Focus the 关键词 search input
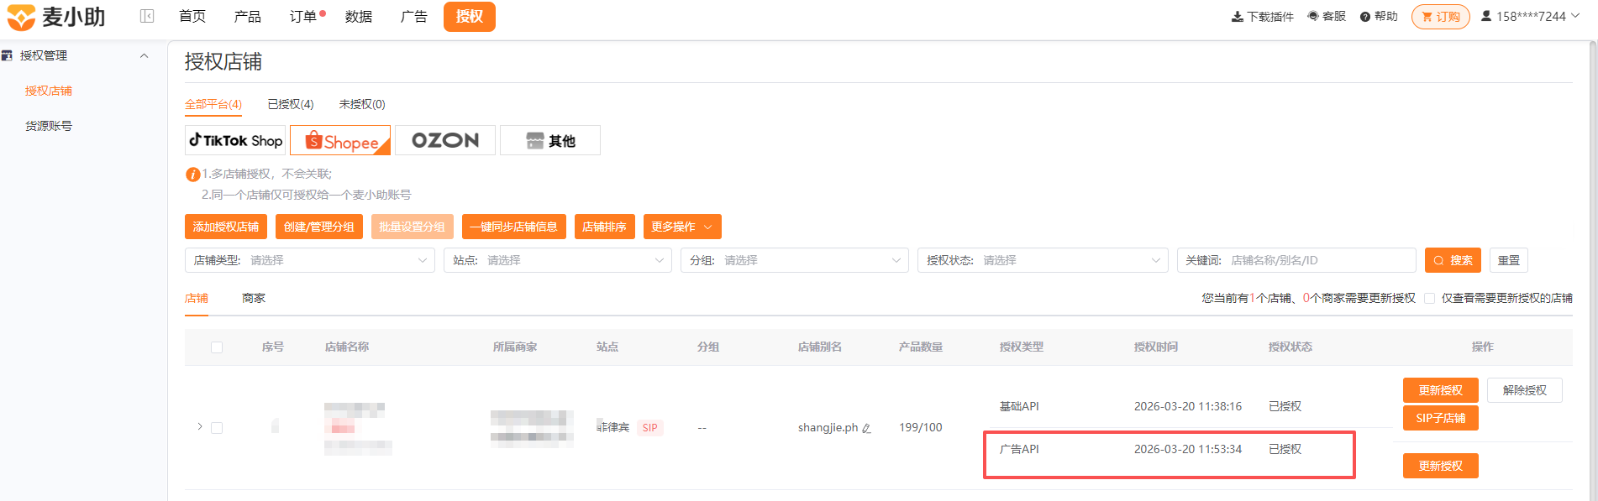Viewport: 1598px width, 501px height. click(1296, 260)
